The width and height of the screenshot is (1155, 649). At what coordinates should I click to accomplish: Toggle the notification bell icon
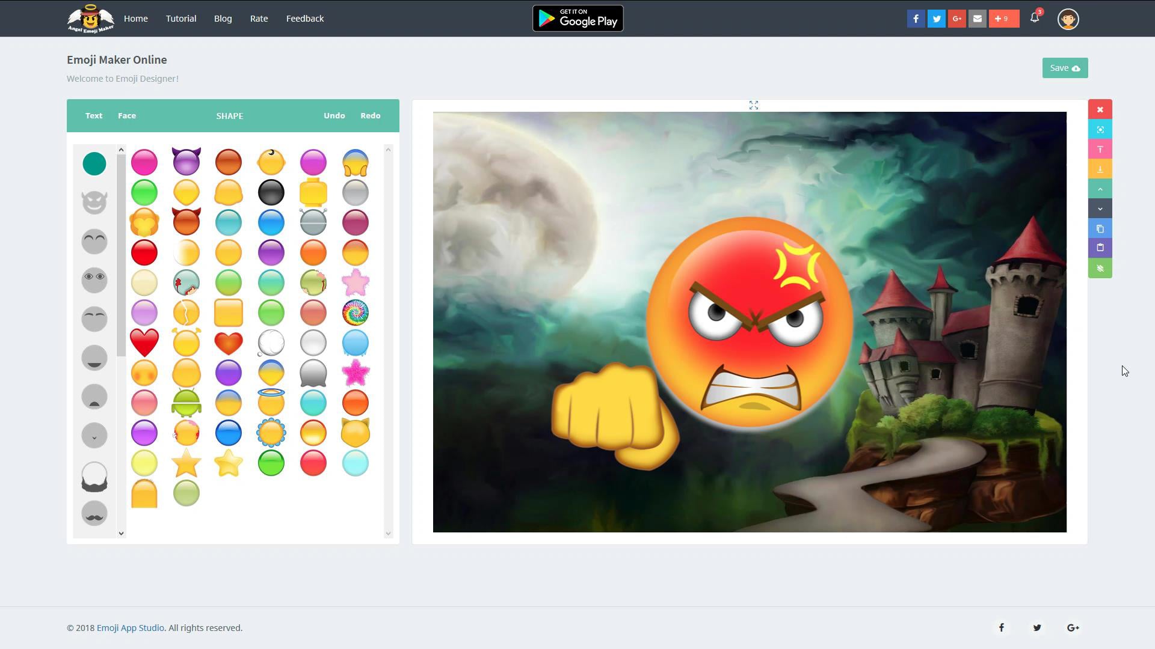1035,17
